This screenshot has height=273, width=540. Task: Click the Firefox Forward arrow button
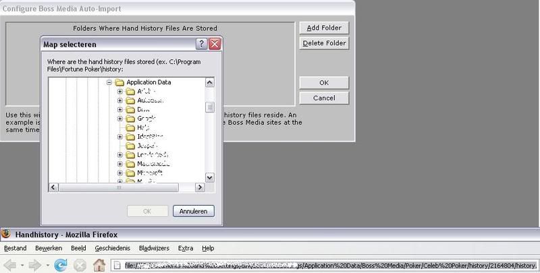coord(35,266)
